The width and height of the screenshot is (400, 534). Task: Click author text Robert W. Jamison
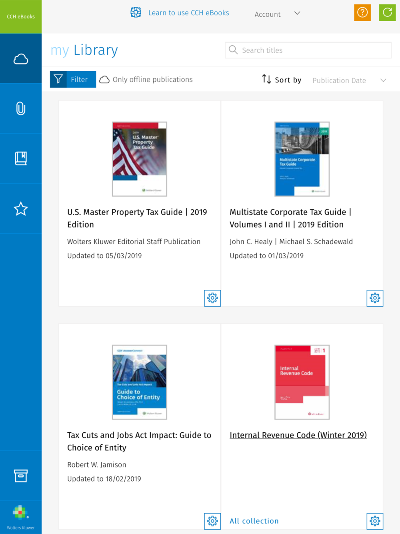(x=97, y=464)
